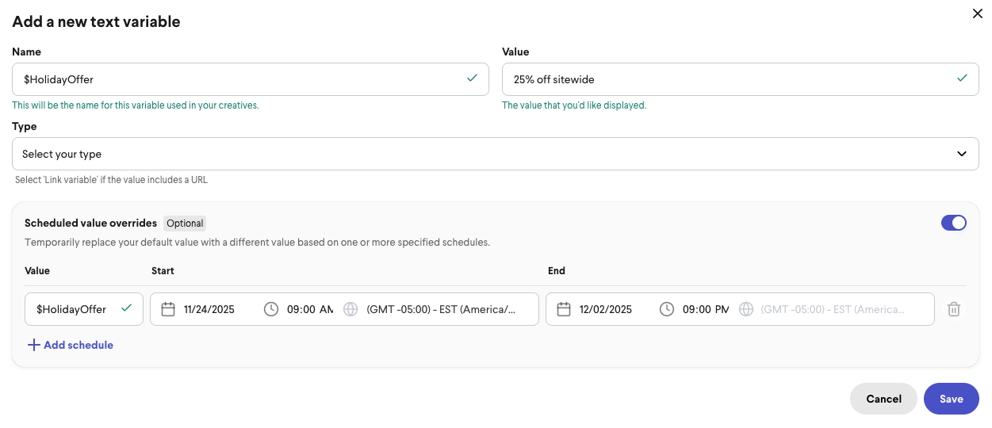Click the End time clock icon
This screenshot has width=992, height=428.
click(667, 309)
